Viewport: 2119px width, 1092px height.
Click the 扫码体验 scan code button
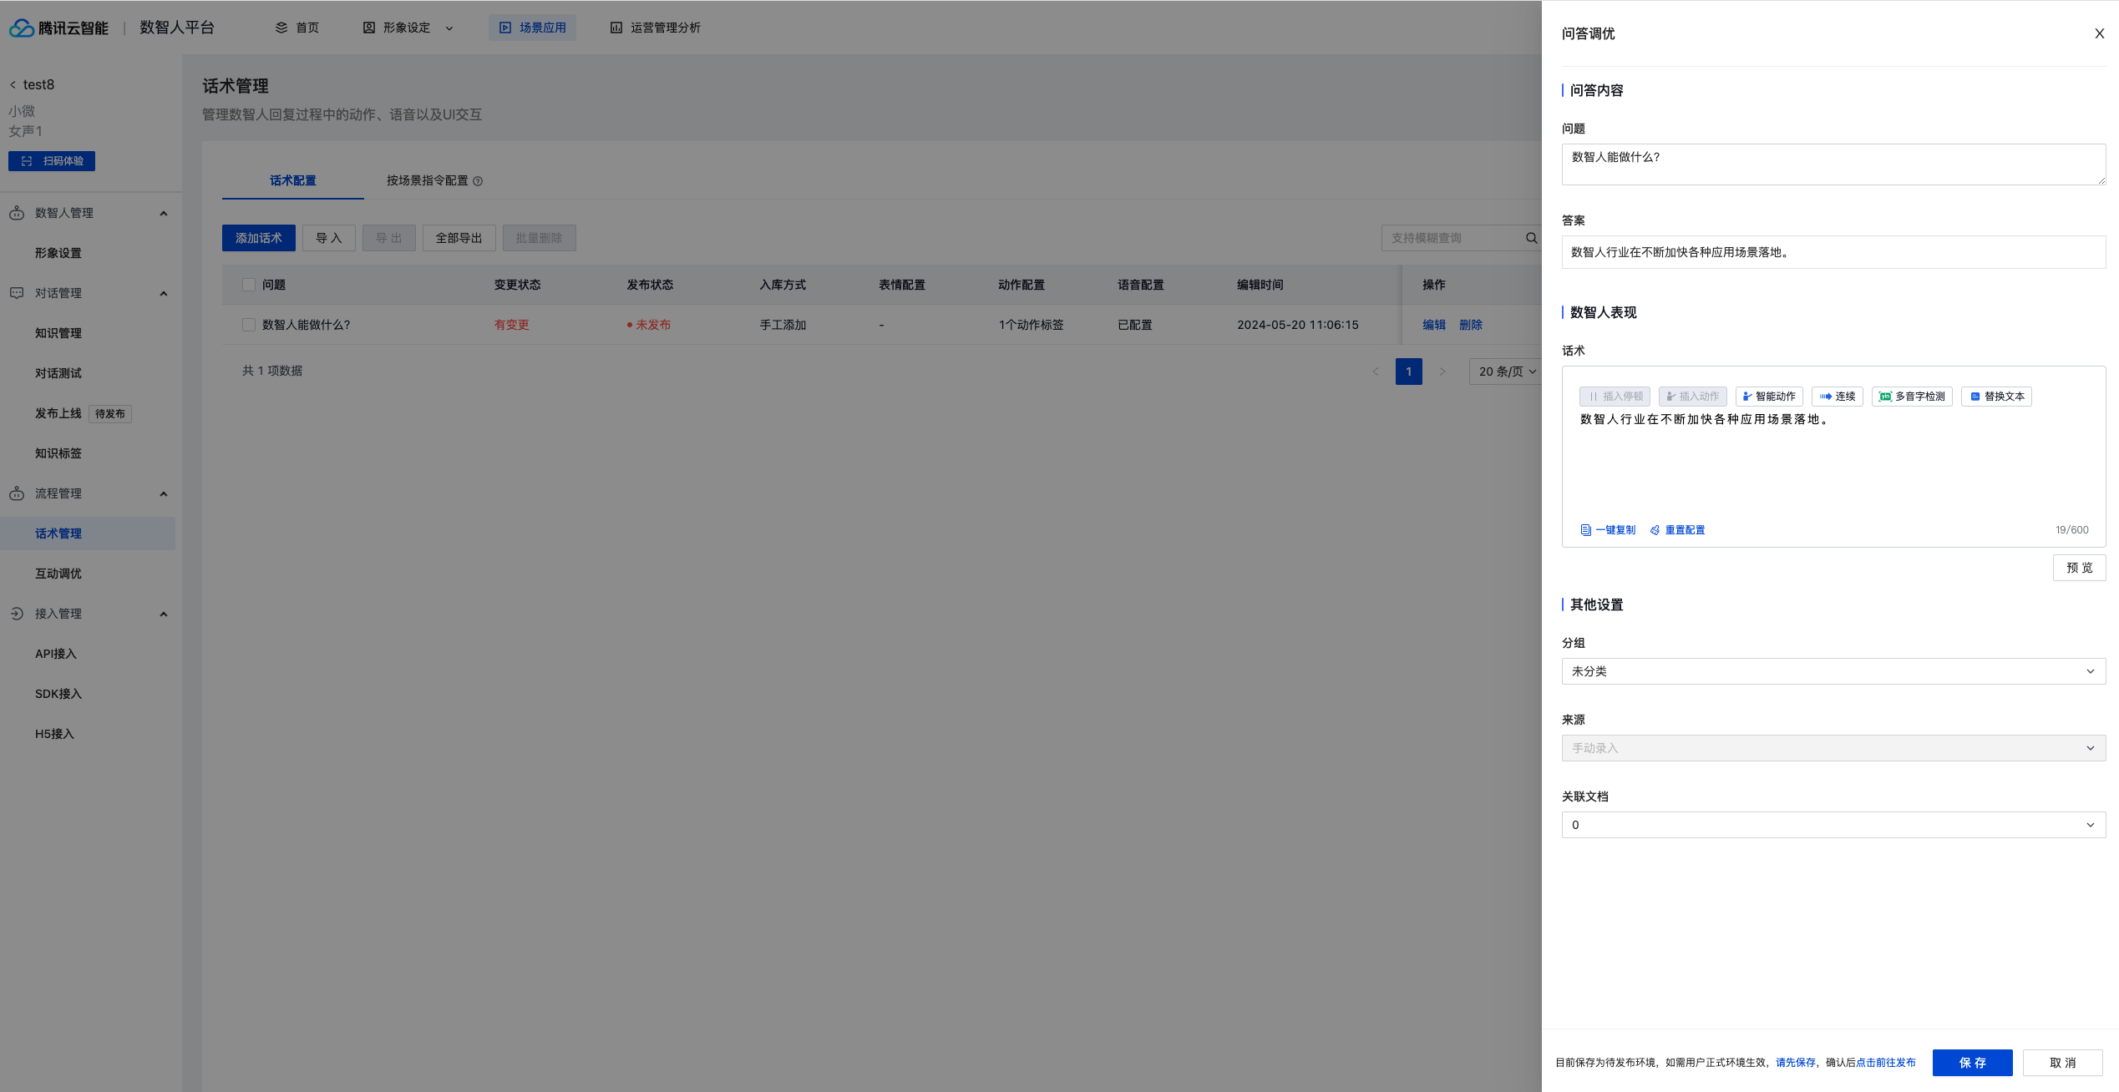coord(52,161)
